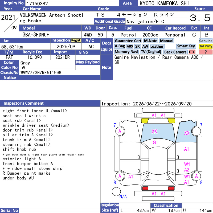Click the 2000cc engine value
Screen dimensions: 213x213
(150, 35)
